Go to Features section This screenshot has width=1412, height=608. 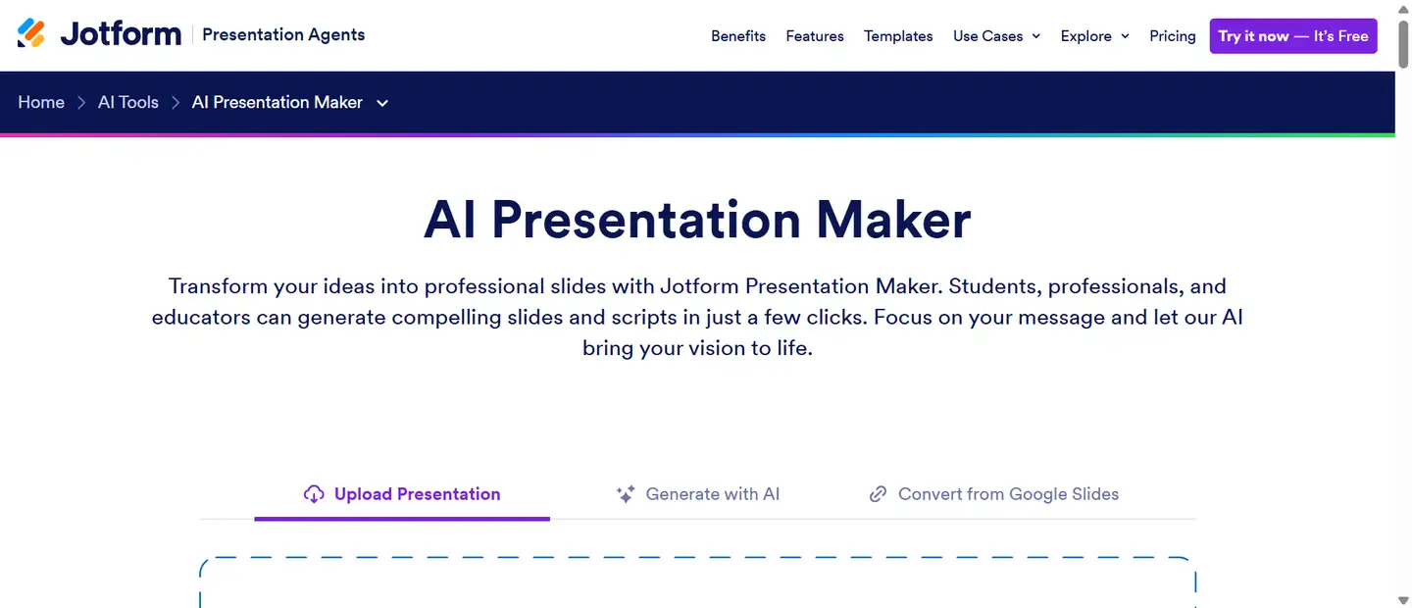815,36
